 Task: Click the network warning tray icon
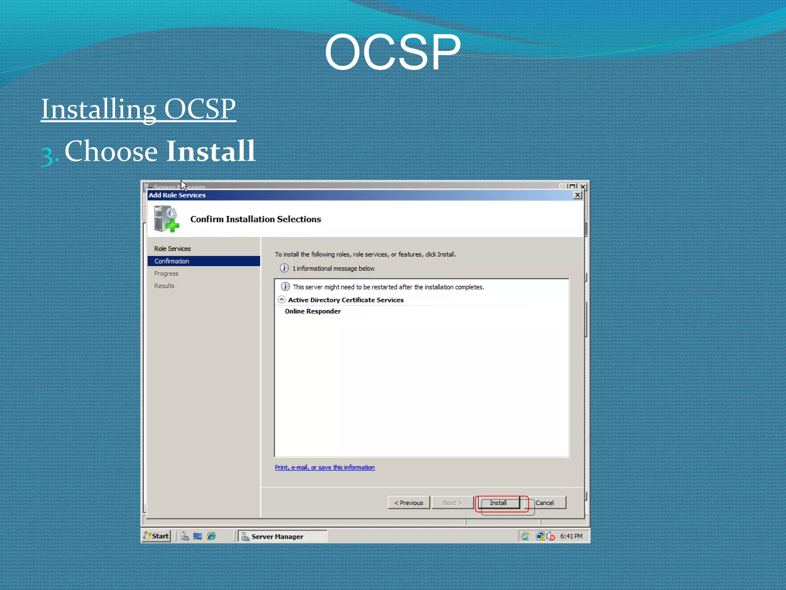pos(540,536)
